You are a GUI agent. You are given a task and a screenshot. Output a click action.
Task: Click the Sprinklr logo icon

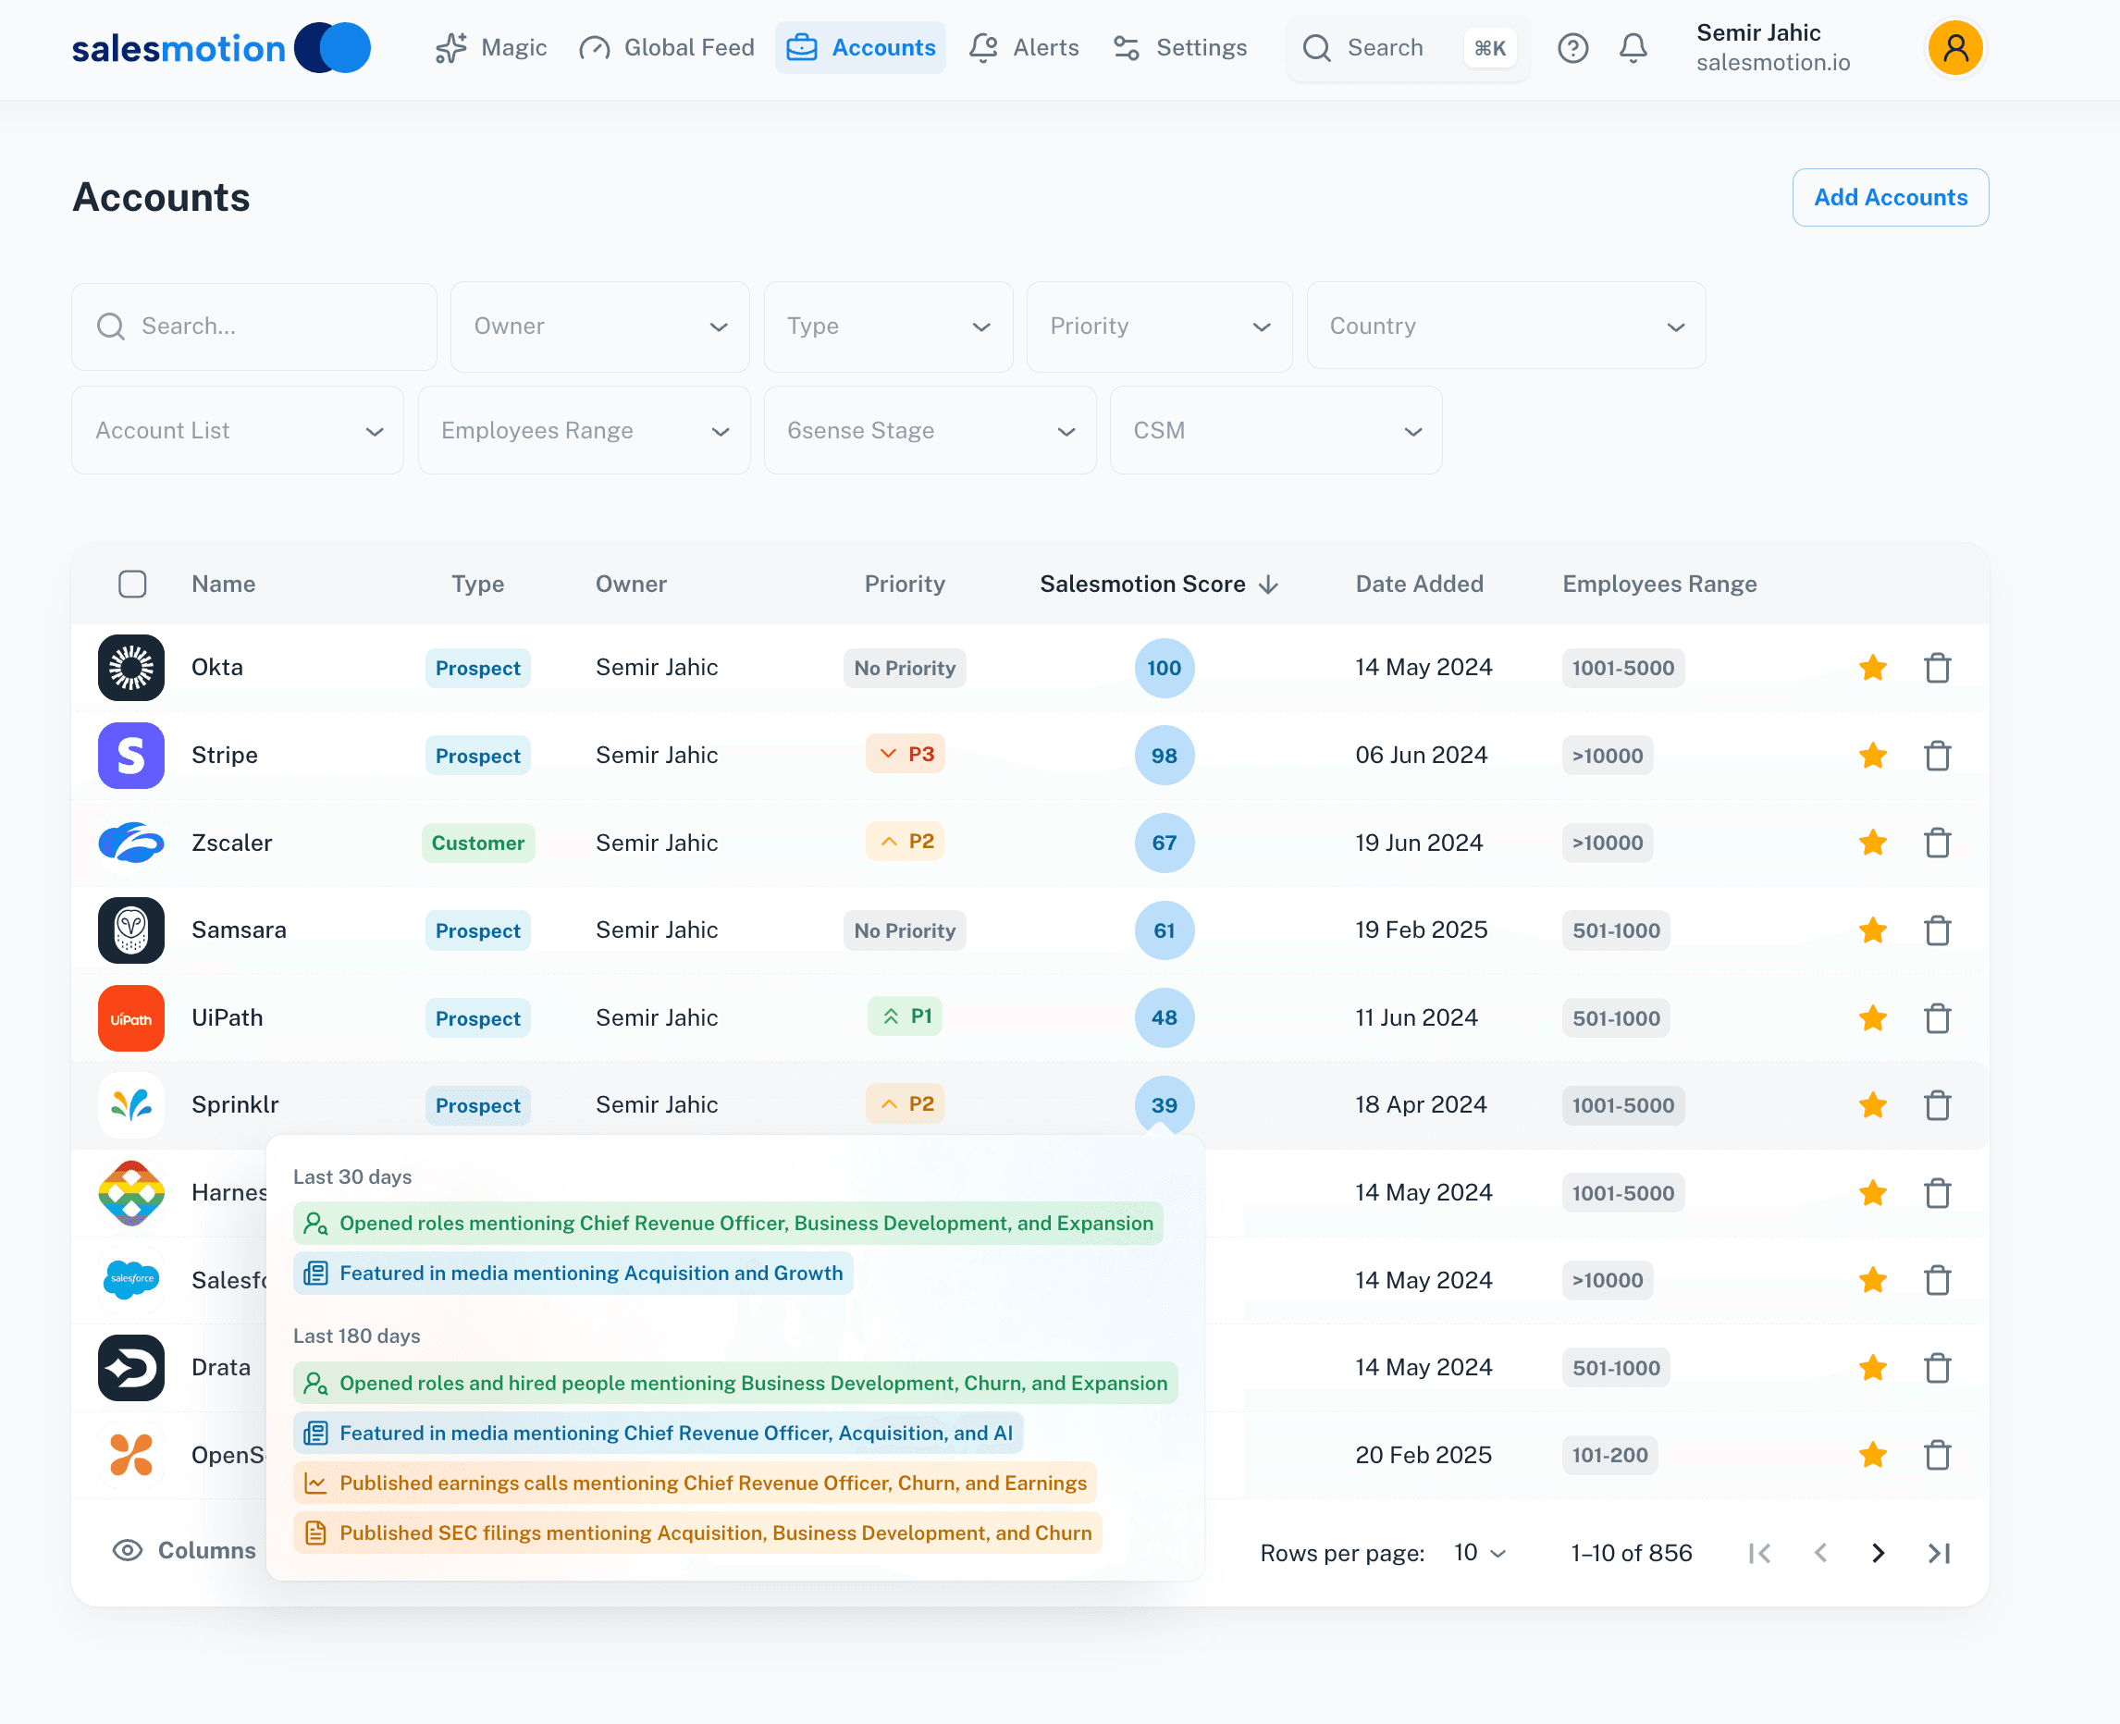131,1104
